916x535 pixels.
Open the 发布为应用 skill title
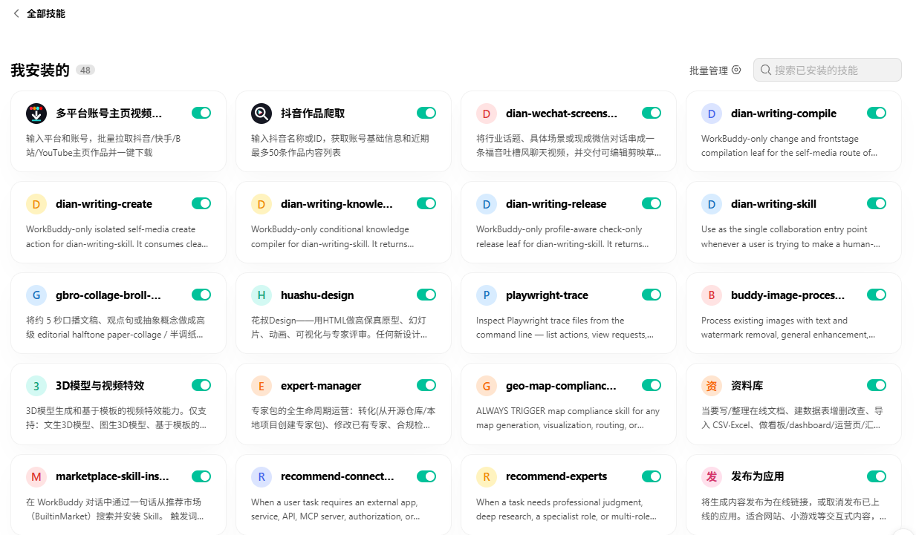pyautogui.click(x=757, y=476)
